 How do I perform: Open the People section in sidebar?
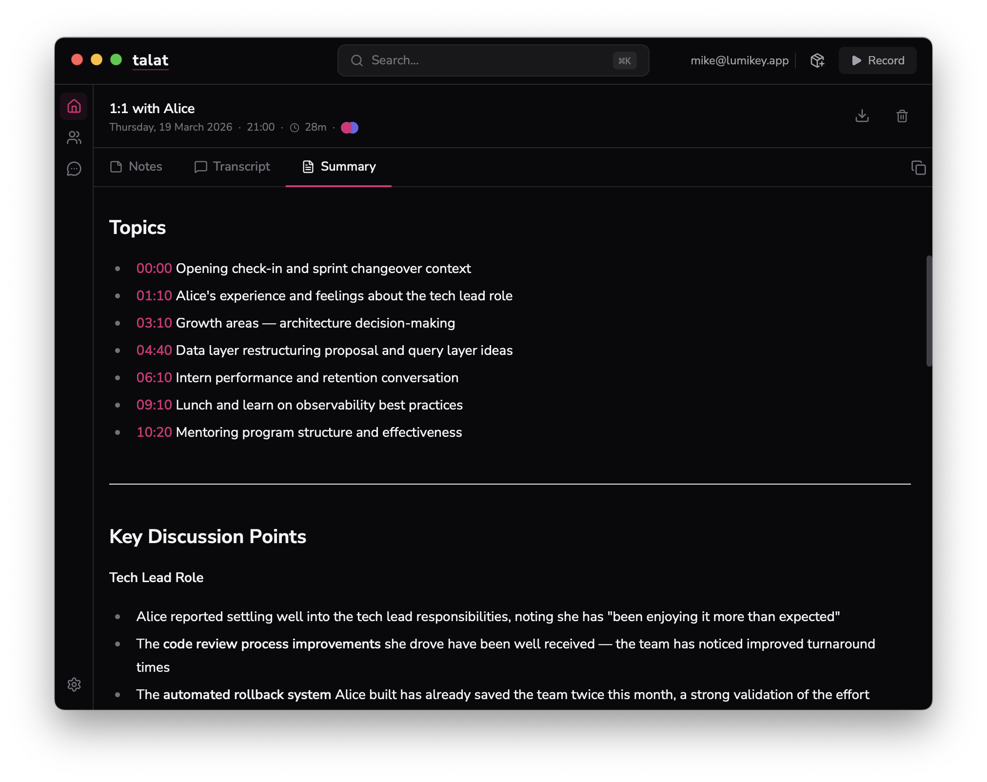(x=74, y=138)
